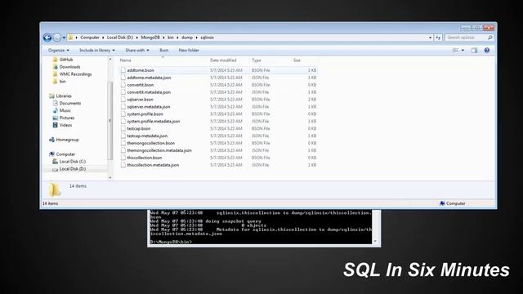This screenshot has width=523, height=294.
Task: Refresh the folder with refresh button
Action: click(438, 38)
